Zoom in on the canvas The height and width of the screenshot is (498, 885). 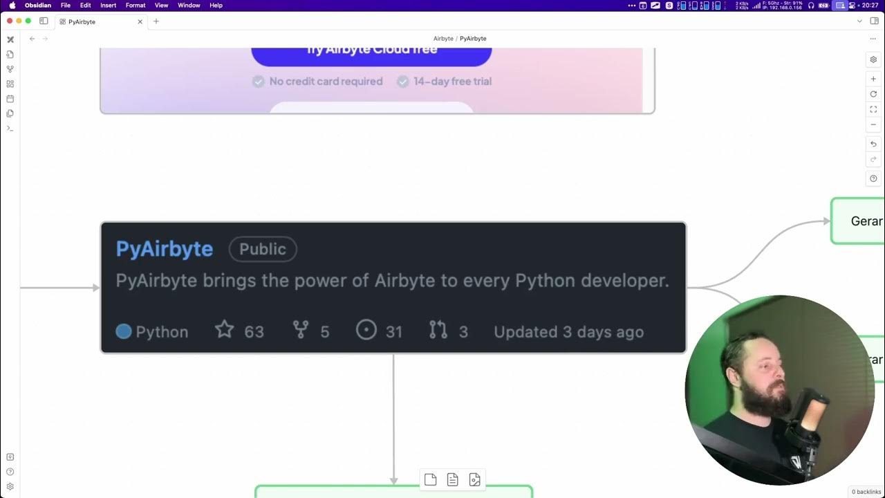873,79
